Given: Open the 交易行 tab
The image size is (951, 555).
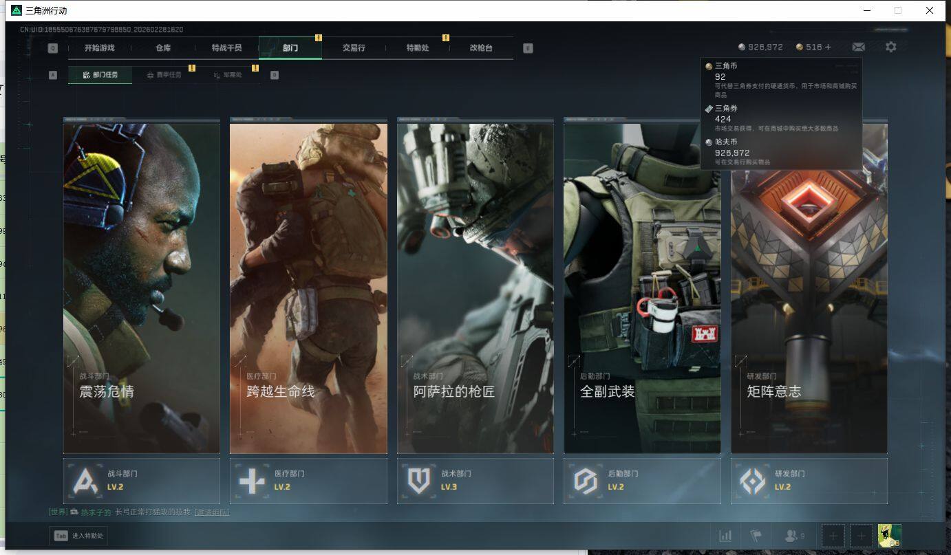Looking at the screenshot, I should coord(354,48).
